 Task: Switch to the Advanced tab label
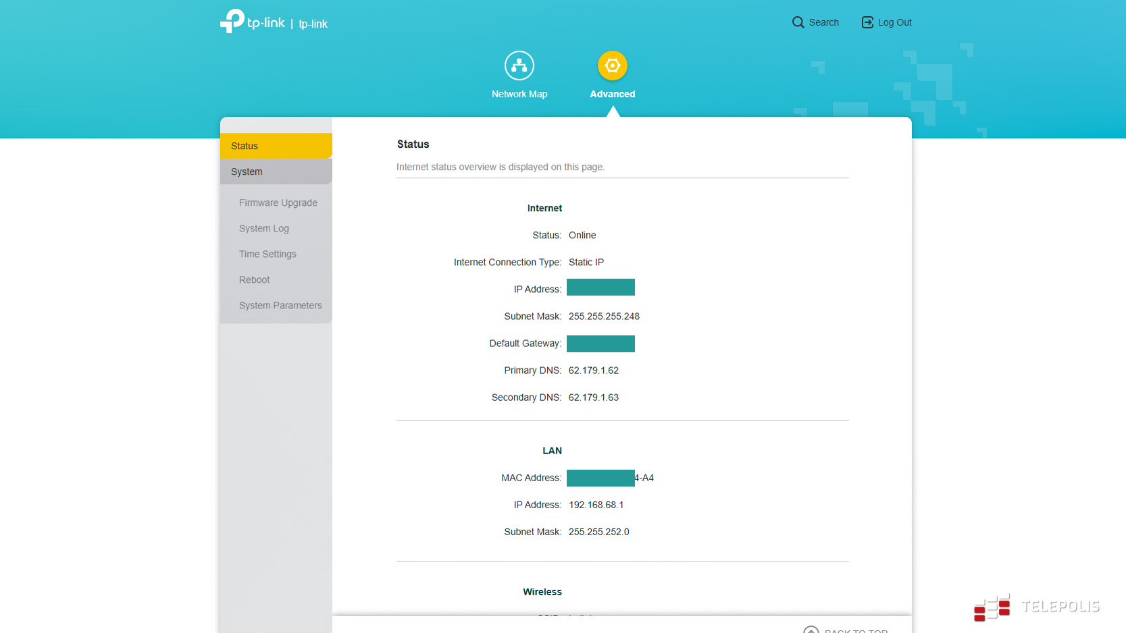click(612, 94)
